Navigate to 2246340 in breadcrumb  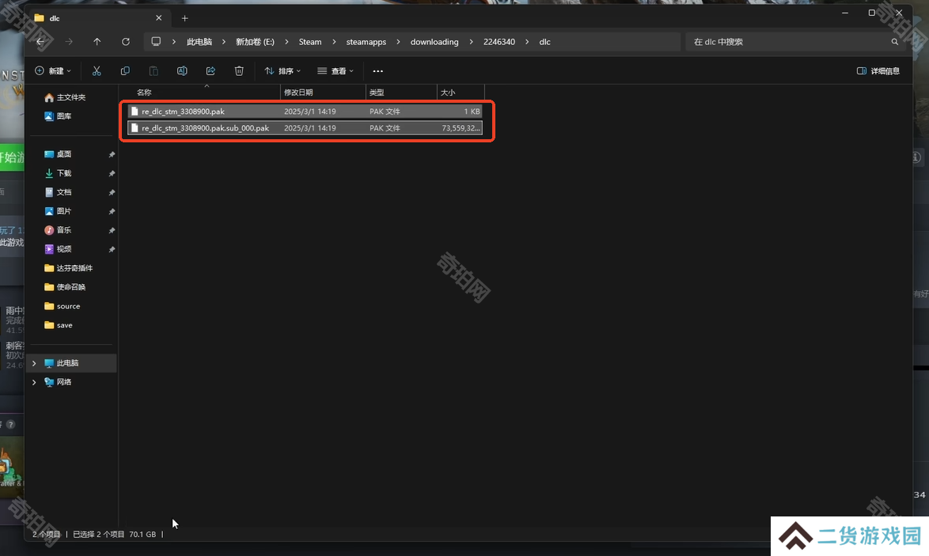coord(499,42)
